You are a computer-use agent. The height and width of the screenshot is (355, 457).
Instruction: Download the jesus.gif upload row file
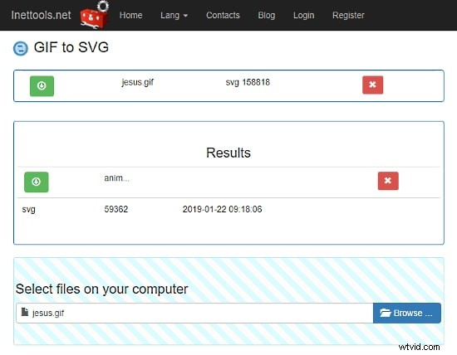[42, 85]
